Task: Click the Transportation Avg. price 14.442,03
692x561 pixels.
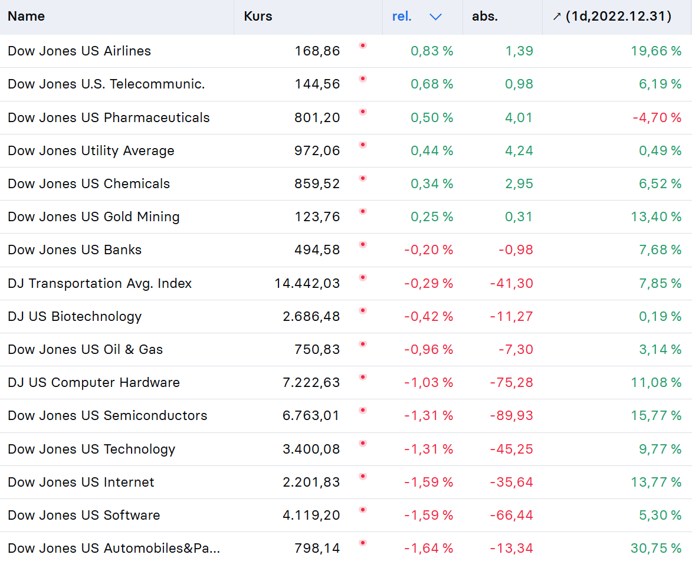Action: 307,283
